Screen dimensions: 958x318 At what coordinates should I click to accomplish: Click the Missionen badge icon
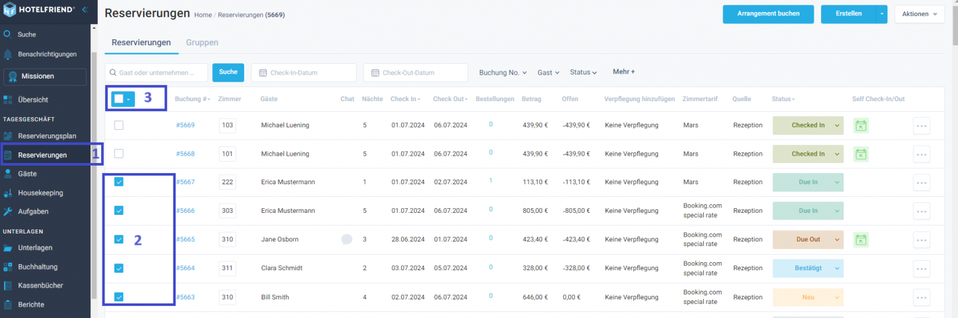click(13, 77)
